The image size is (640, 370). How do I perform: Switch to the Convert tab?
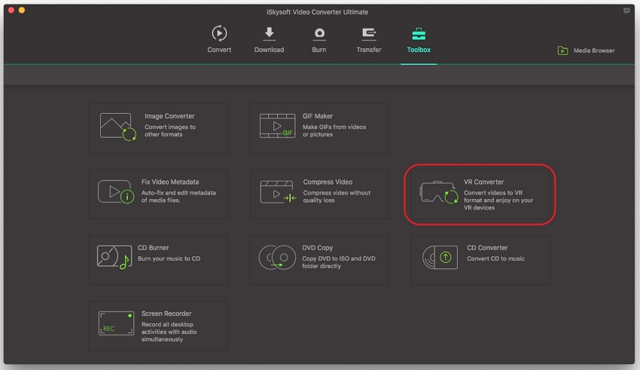219,40
